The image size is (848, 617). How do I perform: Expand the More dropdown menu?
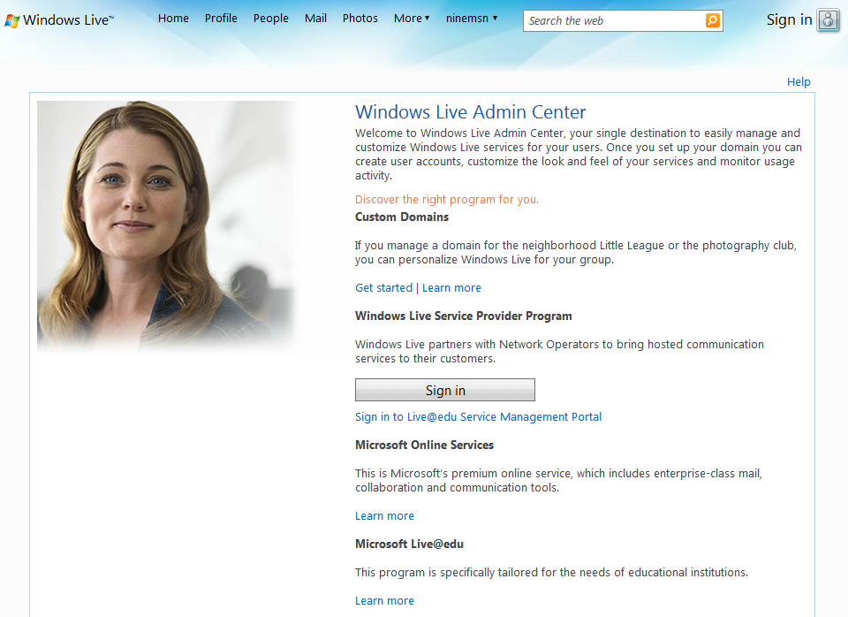click(412, 18)
